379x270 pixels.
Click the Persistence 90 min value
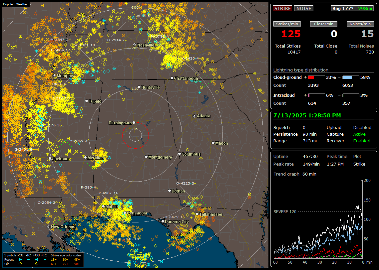pos(310,134)
